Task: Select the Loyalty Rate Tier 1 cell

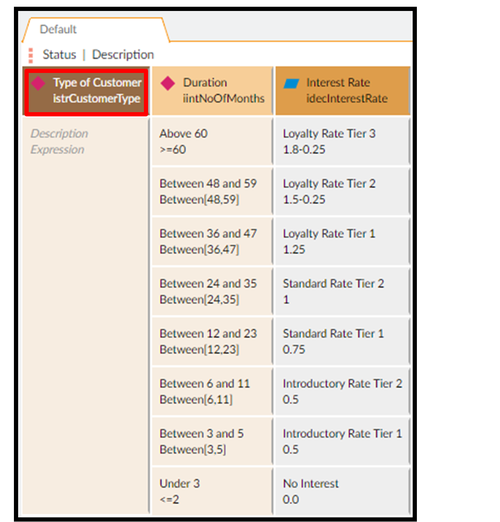Action: coord(342,242)
